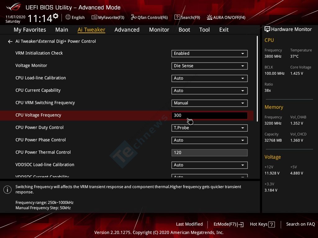Select the VRM Initialization Check row label
This screenshot has height=238, width=318.
click(x=39, y=53)
